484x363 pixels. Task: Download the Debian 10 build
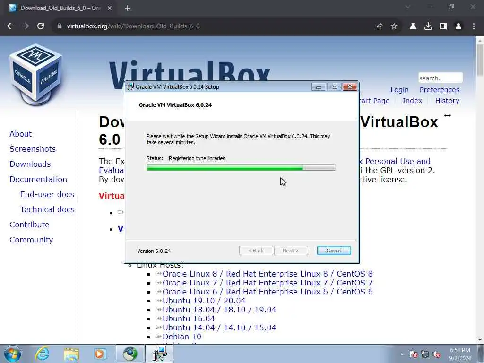click(x=182, y=337)
